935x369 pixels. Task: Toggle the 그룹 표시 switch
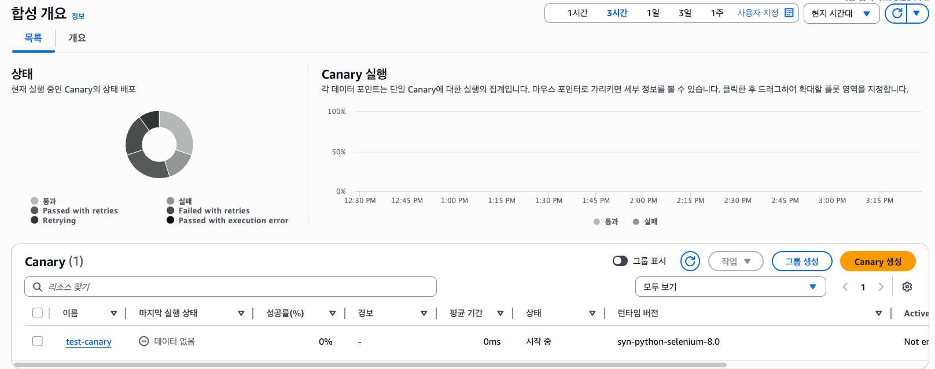(x=620, y=261)
